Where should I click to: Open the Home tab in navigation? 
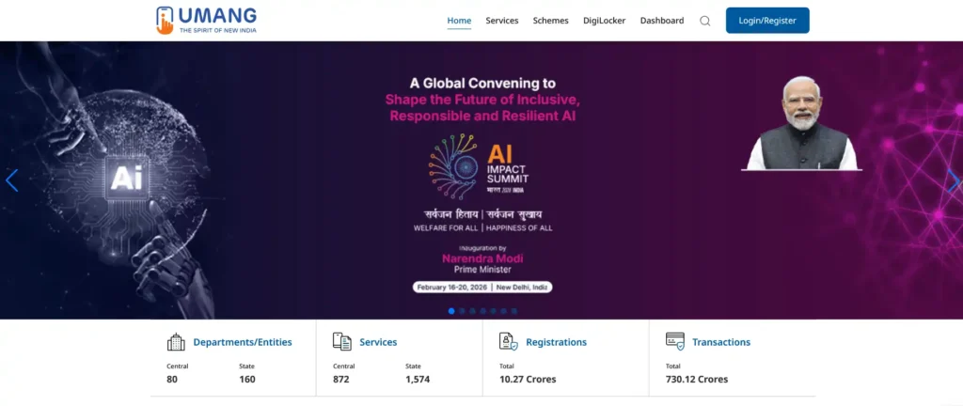tap(459, 21)
